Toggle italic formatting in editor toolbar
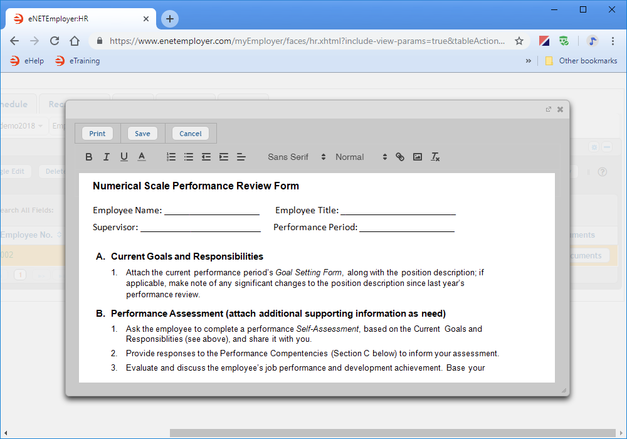 107,157
